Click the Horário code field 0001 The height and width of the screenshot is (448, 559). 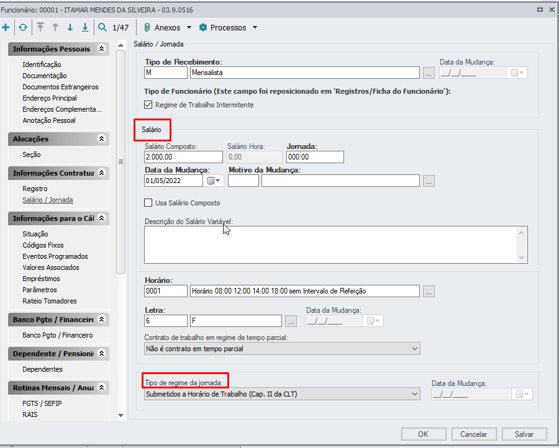166,291
